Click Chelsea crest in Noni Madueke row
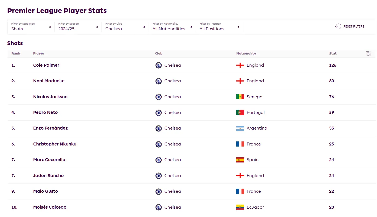377x217 pixels. pyautogui.click(x=159, y=81)
